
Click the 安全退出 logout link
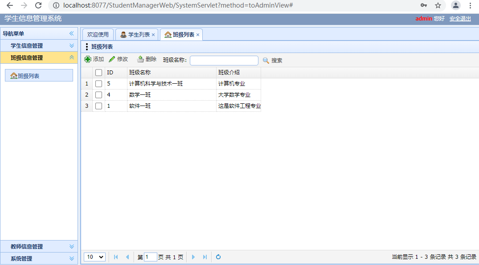pyautogui.click(x=460, y=19)
